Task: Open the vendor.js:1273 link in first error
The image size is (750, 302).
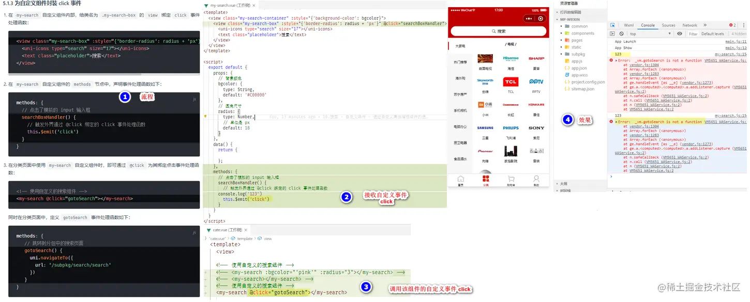Action: [x=697, y=83]
